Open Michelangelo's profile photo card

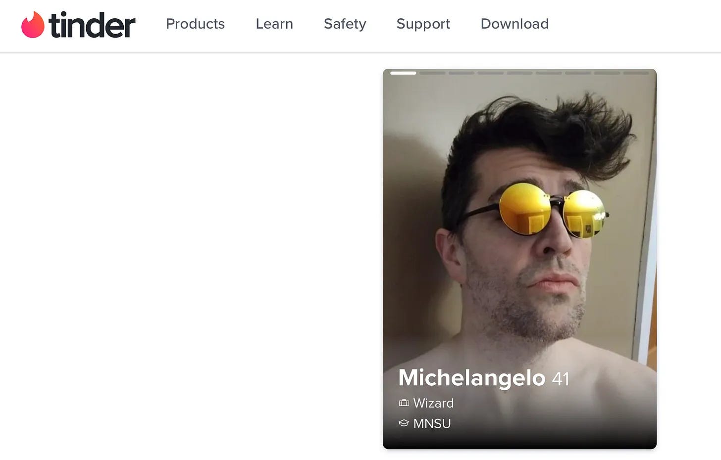tap(519, 259)
